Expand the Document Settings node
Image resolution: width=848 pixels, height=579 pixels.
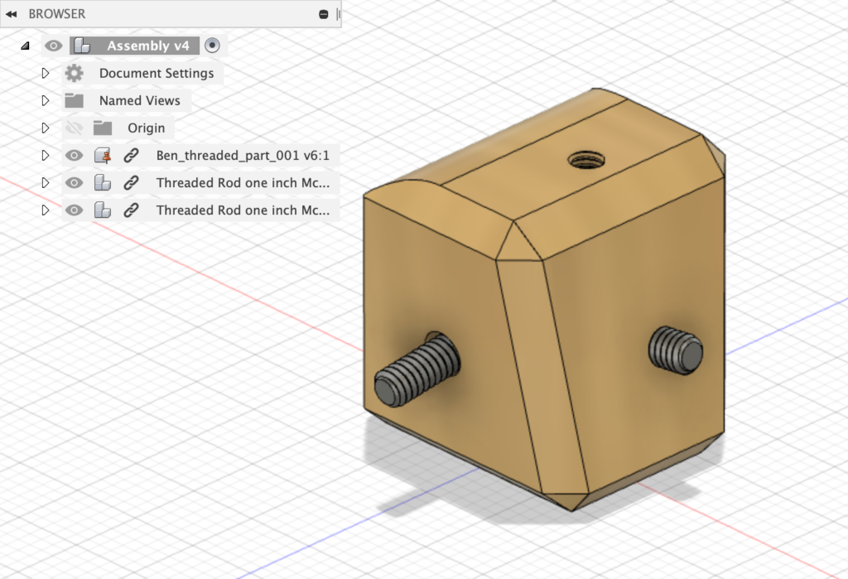point(46,73)
